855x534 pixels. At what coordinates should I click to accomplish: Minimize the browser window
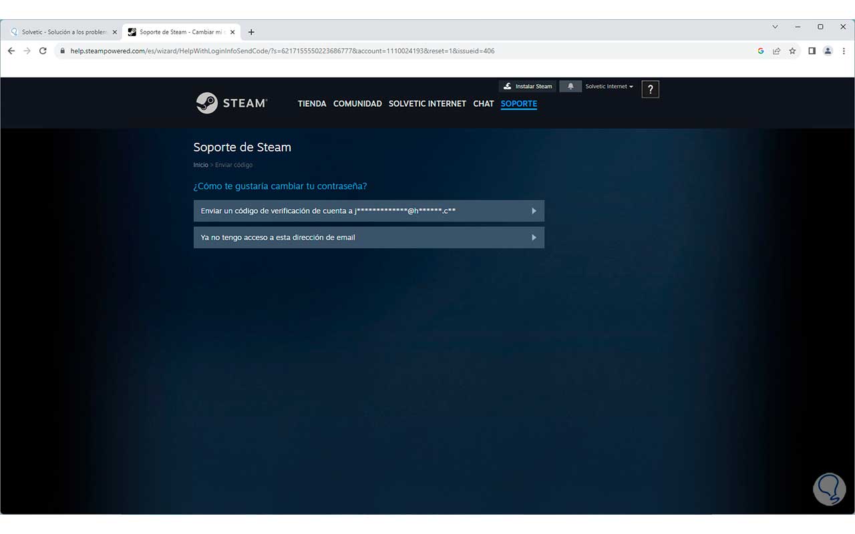798,27
